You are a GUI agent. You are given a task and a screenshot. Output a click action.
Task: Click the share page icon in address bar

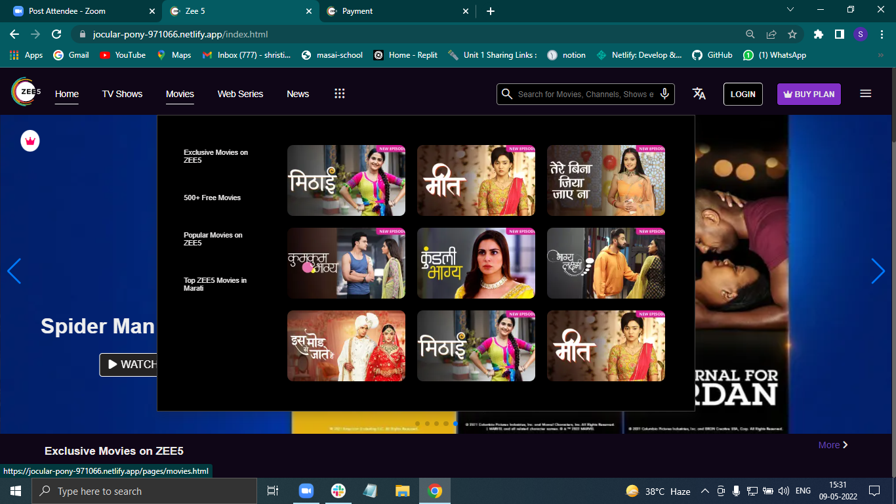[x=772, y=34]
